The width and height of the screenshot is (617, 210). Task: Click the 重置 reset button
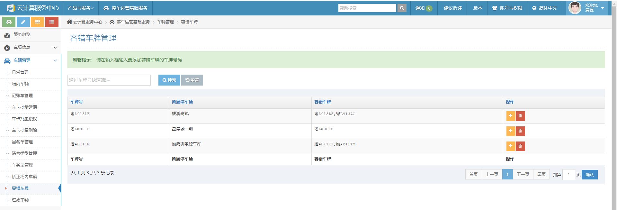point(192,80)
